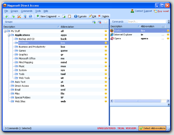Open the Help menu

[x=46, y=11]
